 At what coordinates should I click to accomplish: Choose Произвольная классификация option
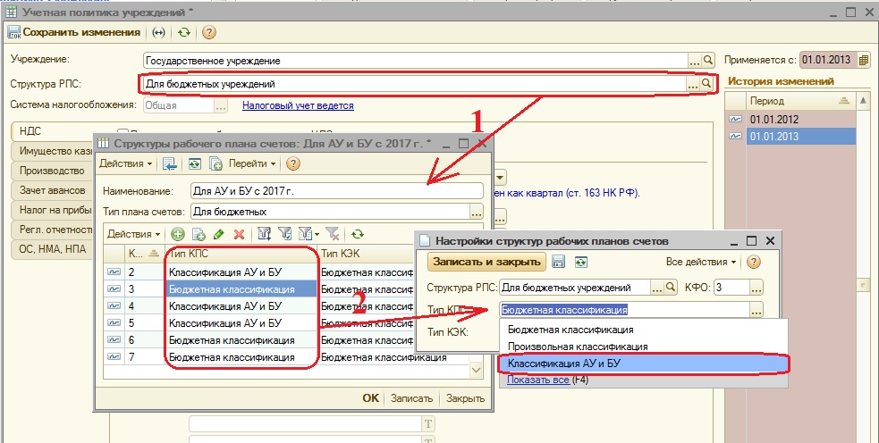pos(578,347)
